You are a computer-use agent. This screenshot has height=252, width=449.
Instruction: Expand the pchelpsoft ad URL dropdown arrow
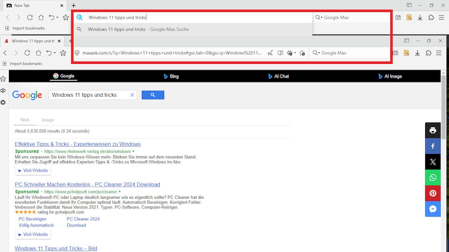click(120, 192)
